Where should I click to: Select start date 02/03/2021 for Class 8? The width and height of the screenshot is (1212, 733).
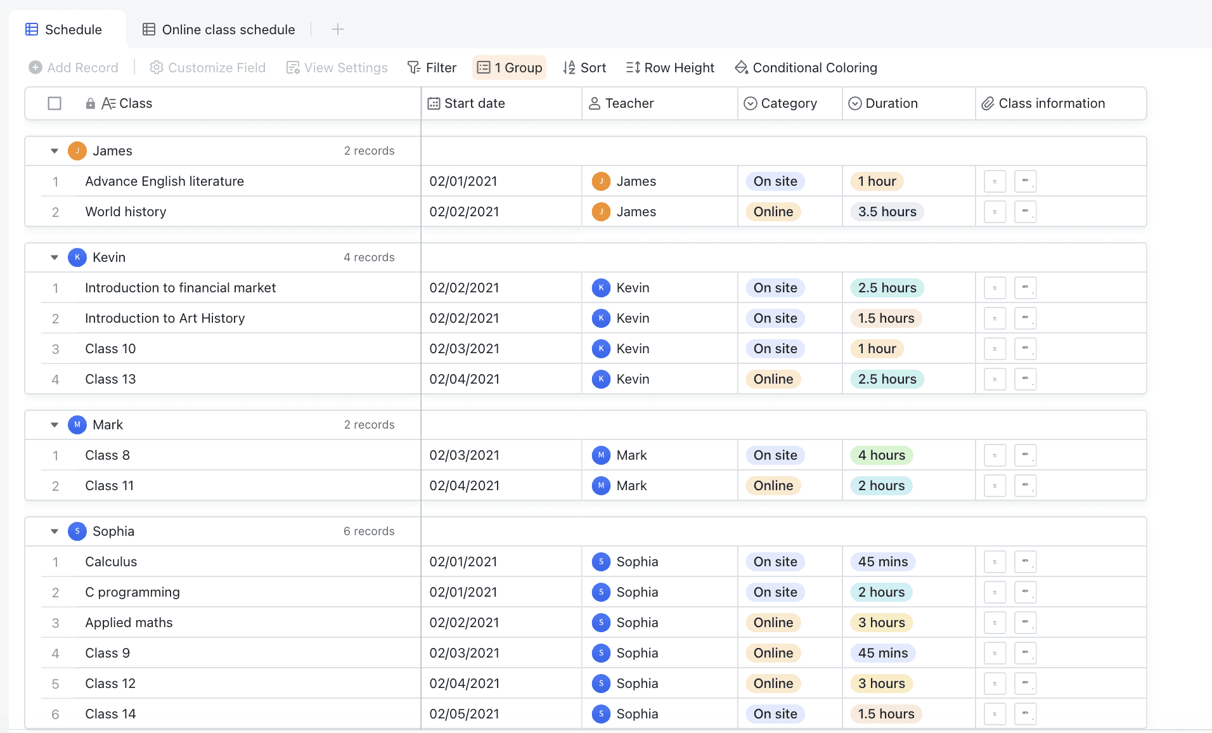coord(501,455)
